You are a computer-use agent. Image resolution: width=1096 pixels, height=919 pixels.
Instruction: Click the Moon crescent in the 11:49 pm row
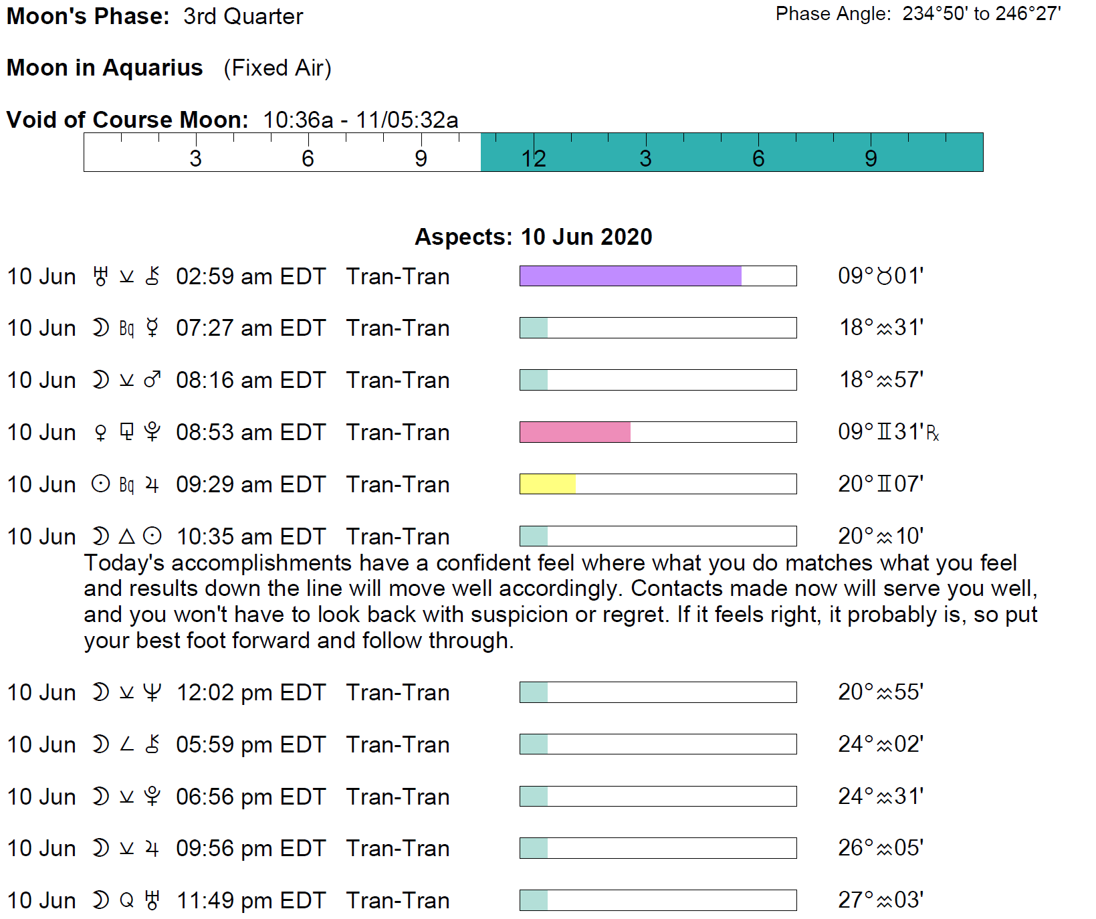(x=100, y=900)
